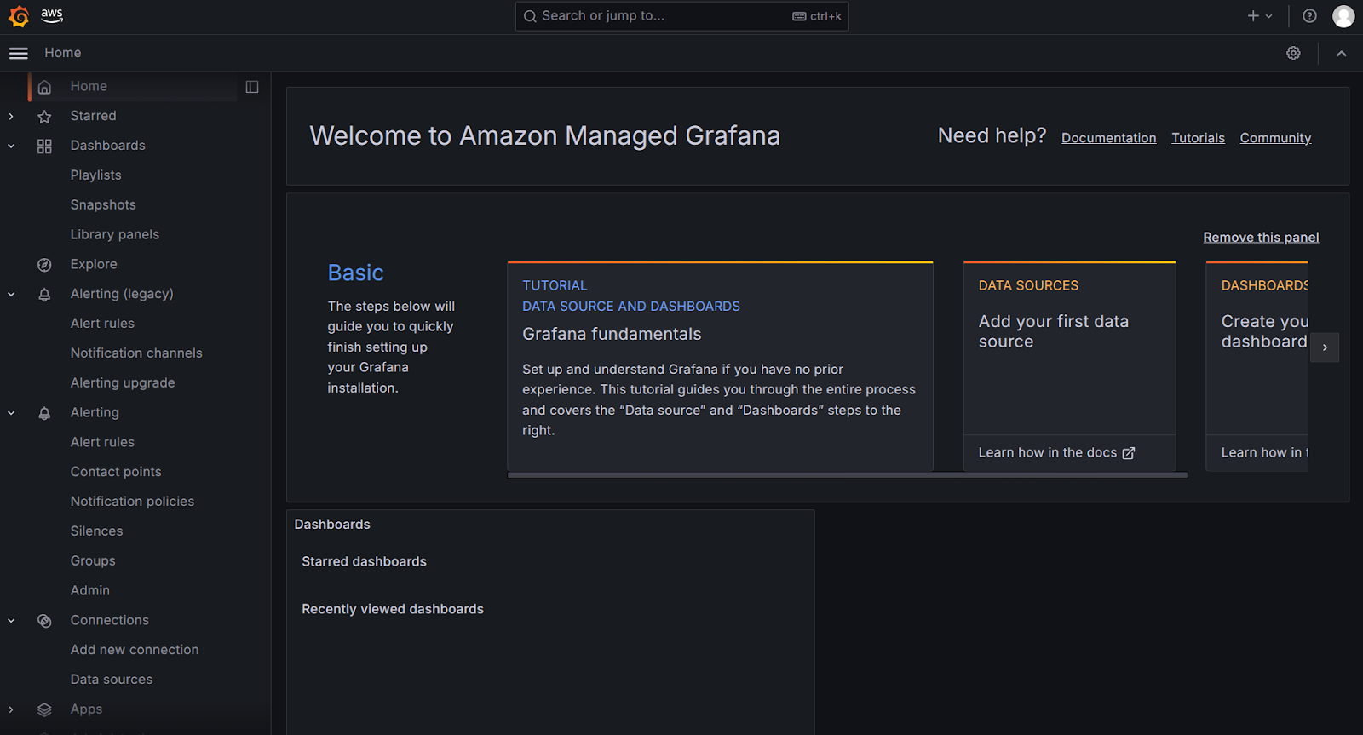This screenshot has width=1363, height=735.
Task: Click the Grafana logo icon
Action: 19,16
